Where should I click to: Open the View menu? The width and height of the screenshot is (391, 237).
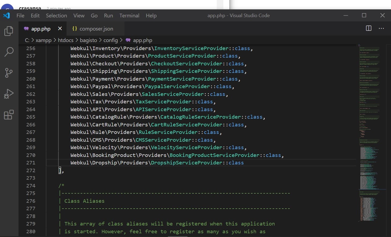pyautogui.click(x=79, y=16)
